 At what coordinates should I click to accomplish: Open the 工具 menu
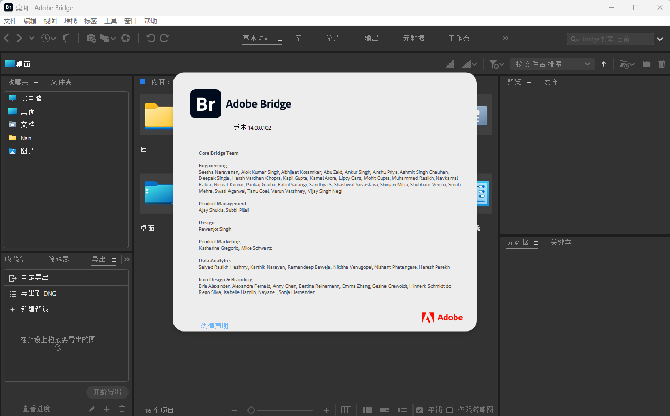[x=111, y=21]
